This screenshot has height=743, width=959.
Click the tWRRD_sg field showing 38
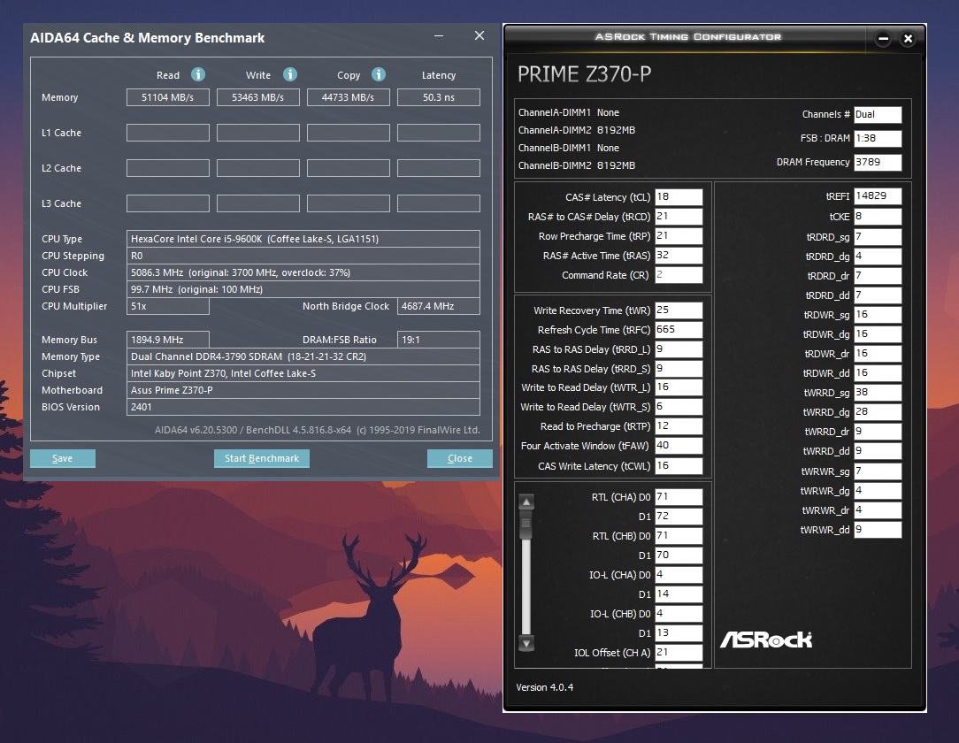[878, 393]
